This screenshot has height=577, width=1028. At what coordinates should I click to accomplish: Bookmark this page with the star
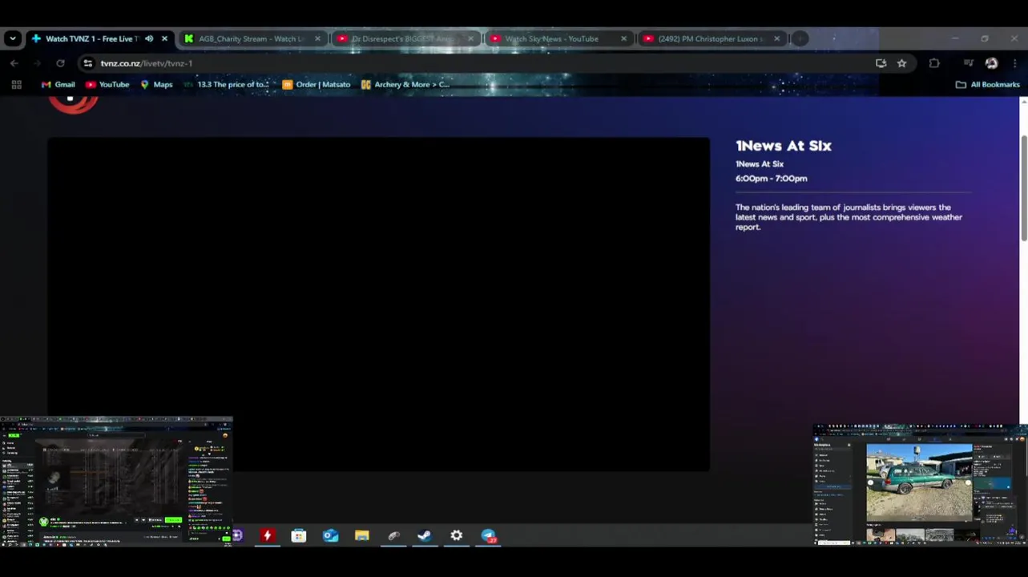click(x=901, y=63)
